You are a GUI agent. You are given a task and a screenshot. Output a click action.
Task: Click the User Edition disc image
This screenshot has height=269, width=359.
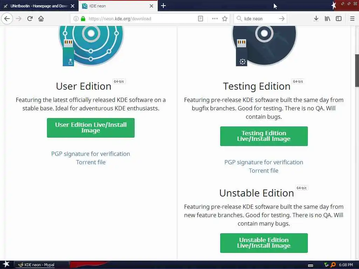point(91,46)
